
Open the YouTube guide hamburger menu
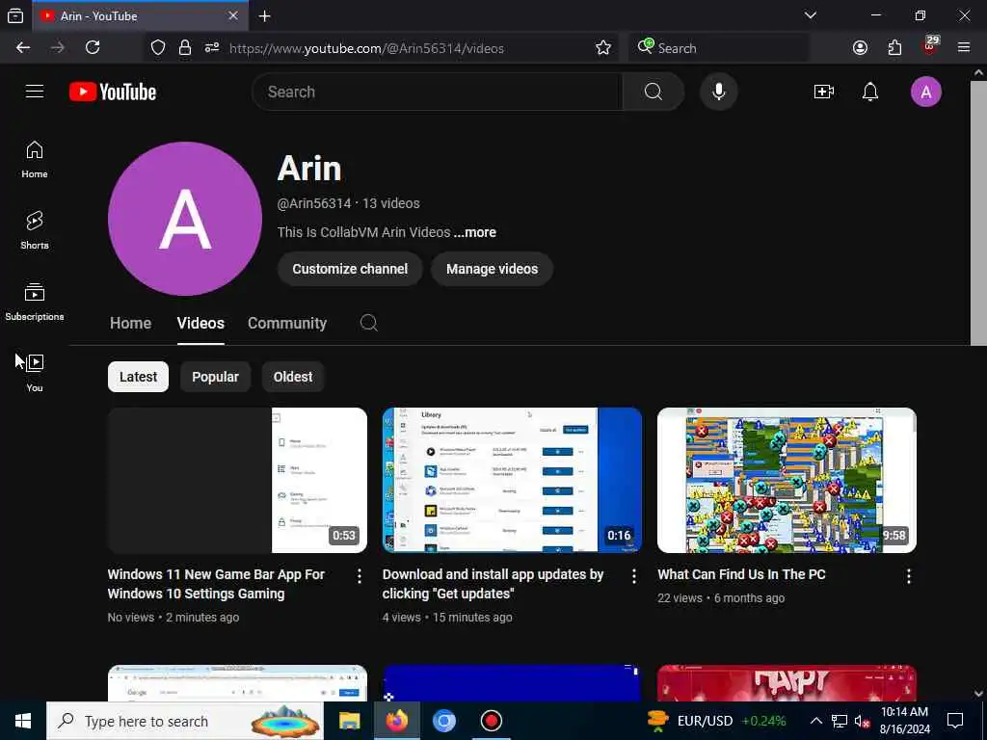point(35,92)
